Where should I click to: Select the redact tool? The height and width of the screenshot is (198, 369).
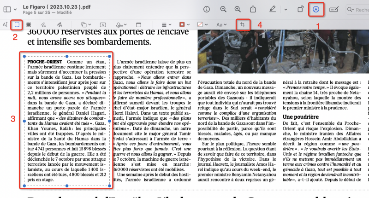(x=29, y=25)
